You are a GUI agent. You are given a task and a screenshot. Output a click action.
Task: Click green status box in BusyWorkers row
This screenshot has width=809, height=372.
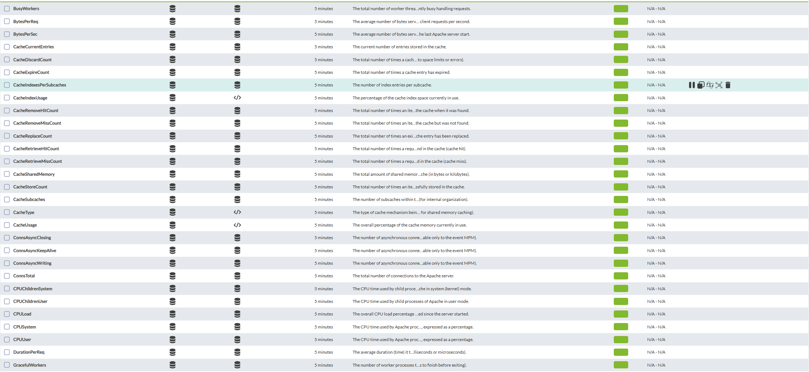[x=621, y=9]
